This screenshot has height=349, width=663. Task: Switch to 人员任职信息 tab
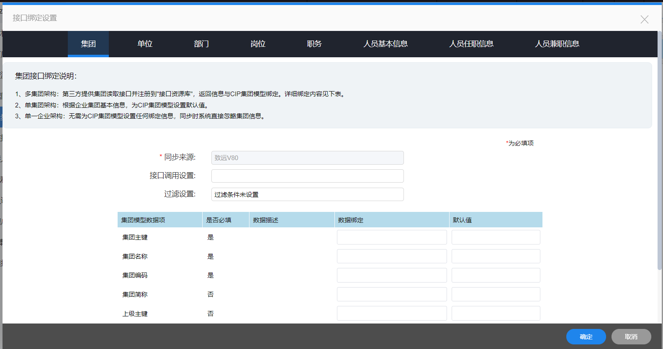[471, 44]
